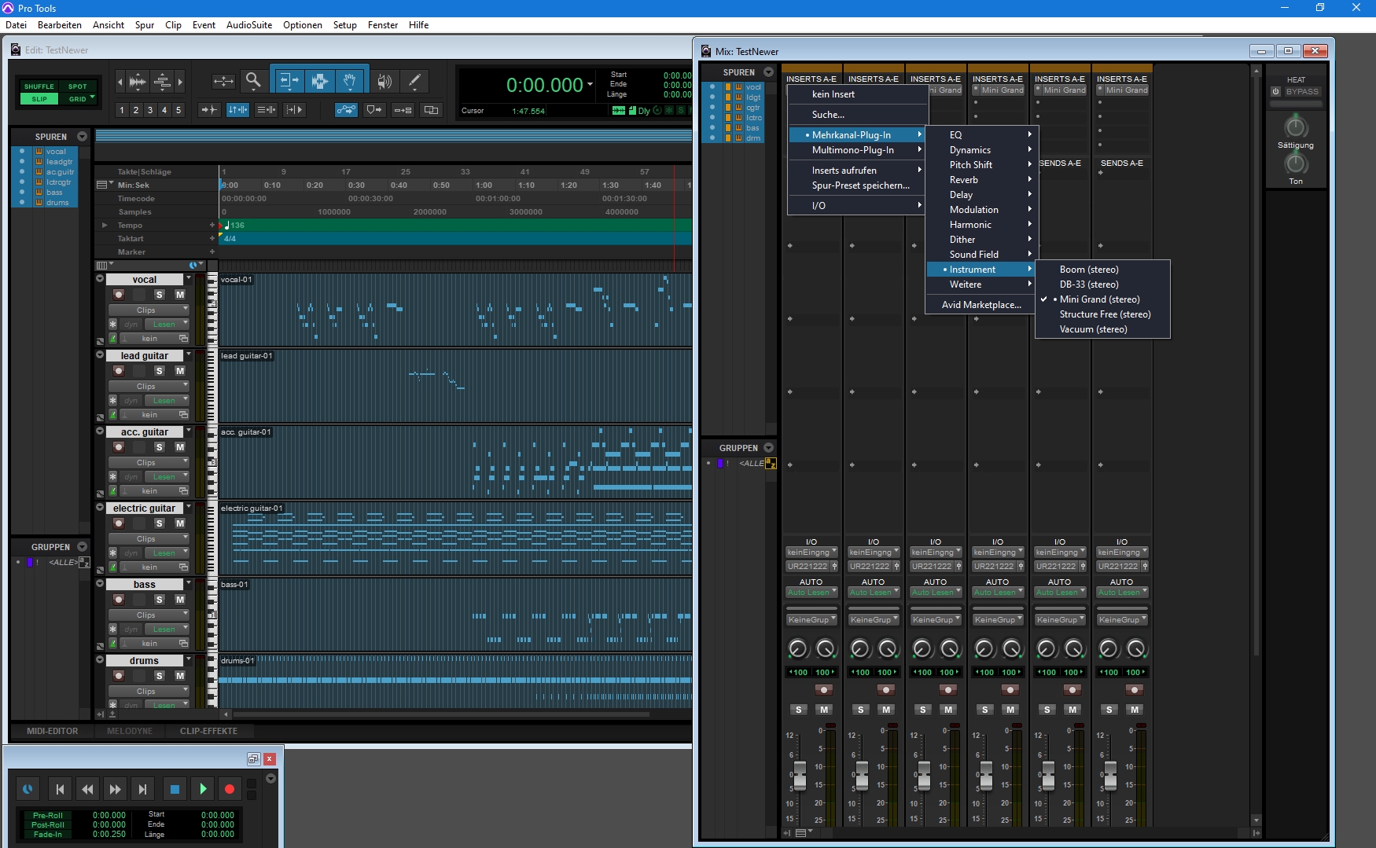Viewport: 1376px width, 848px height.
Task: Click record-enable icon on bass track
Action: click(x=119, y=600)
